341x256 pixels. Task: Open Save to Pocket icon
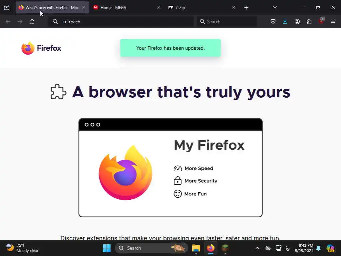[273, 21]
